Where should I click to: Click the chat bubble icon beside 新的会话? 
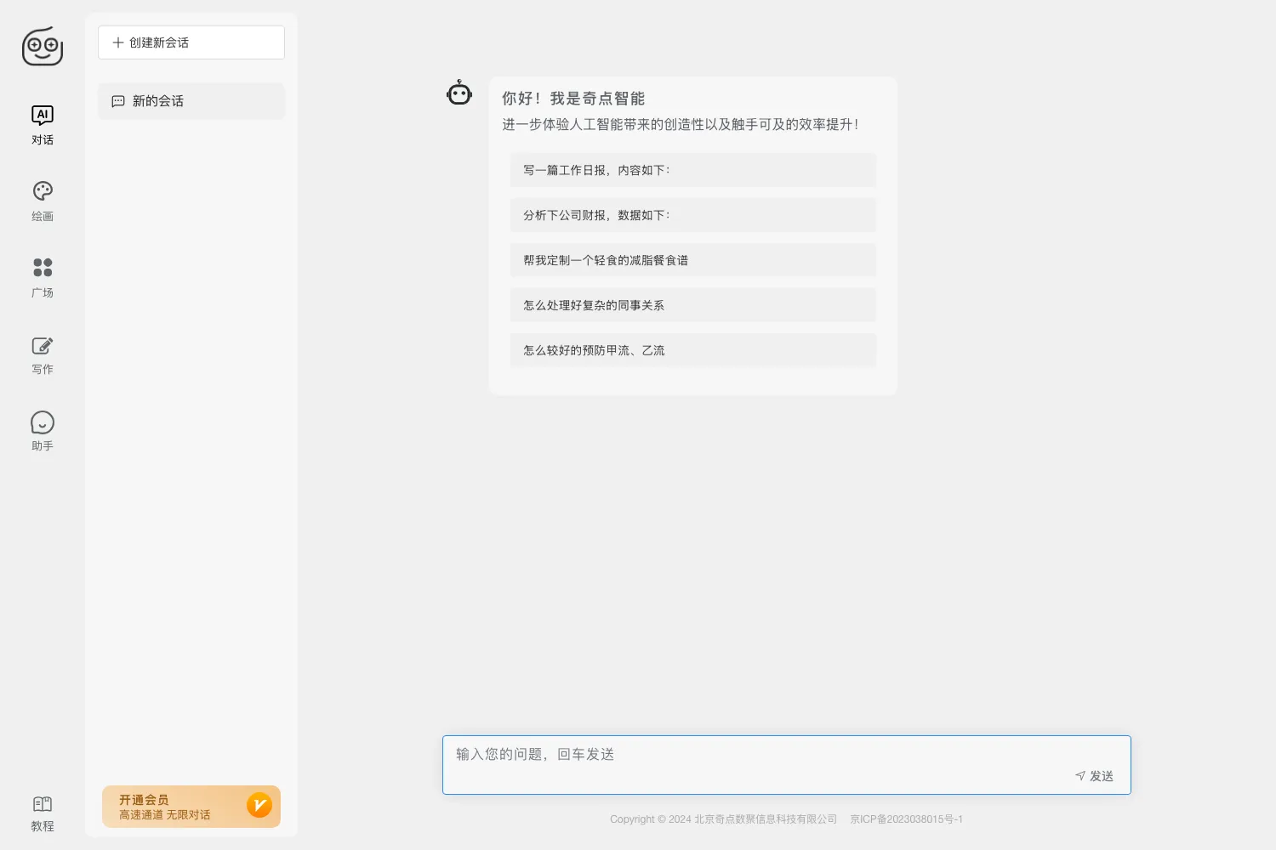[118, 101]
